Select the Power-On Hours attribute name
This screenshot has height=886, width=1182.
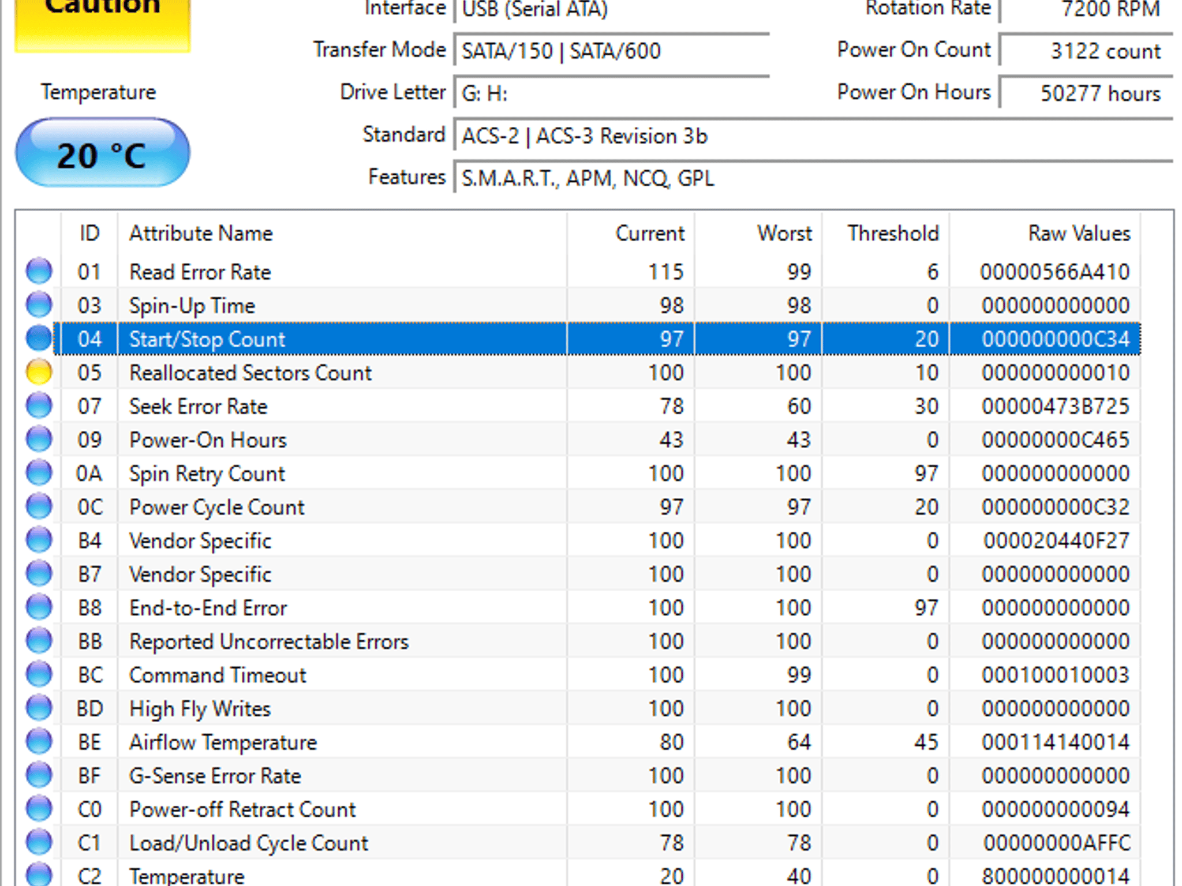(x=208, y=440)
